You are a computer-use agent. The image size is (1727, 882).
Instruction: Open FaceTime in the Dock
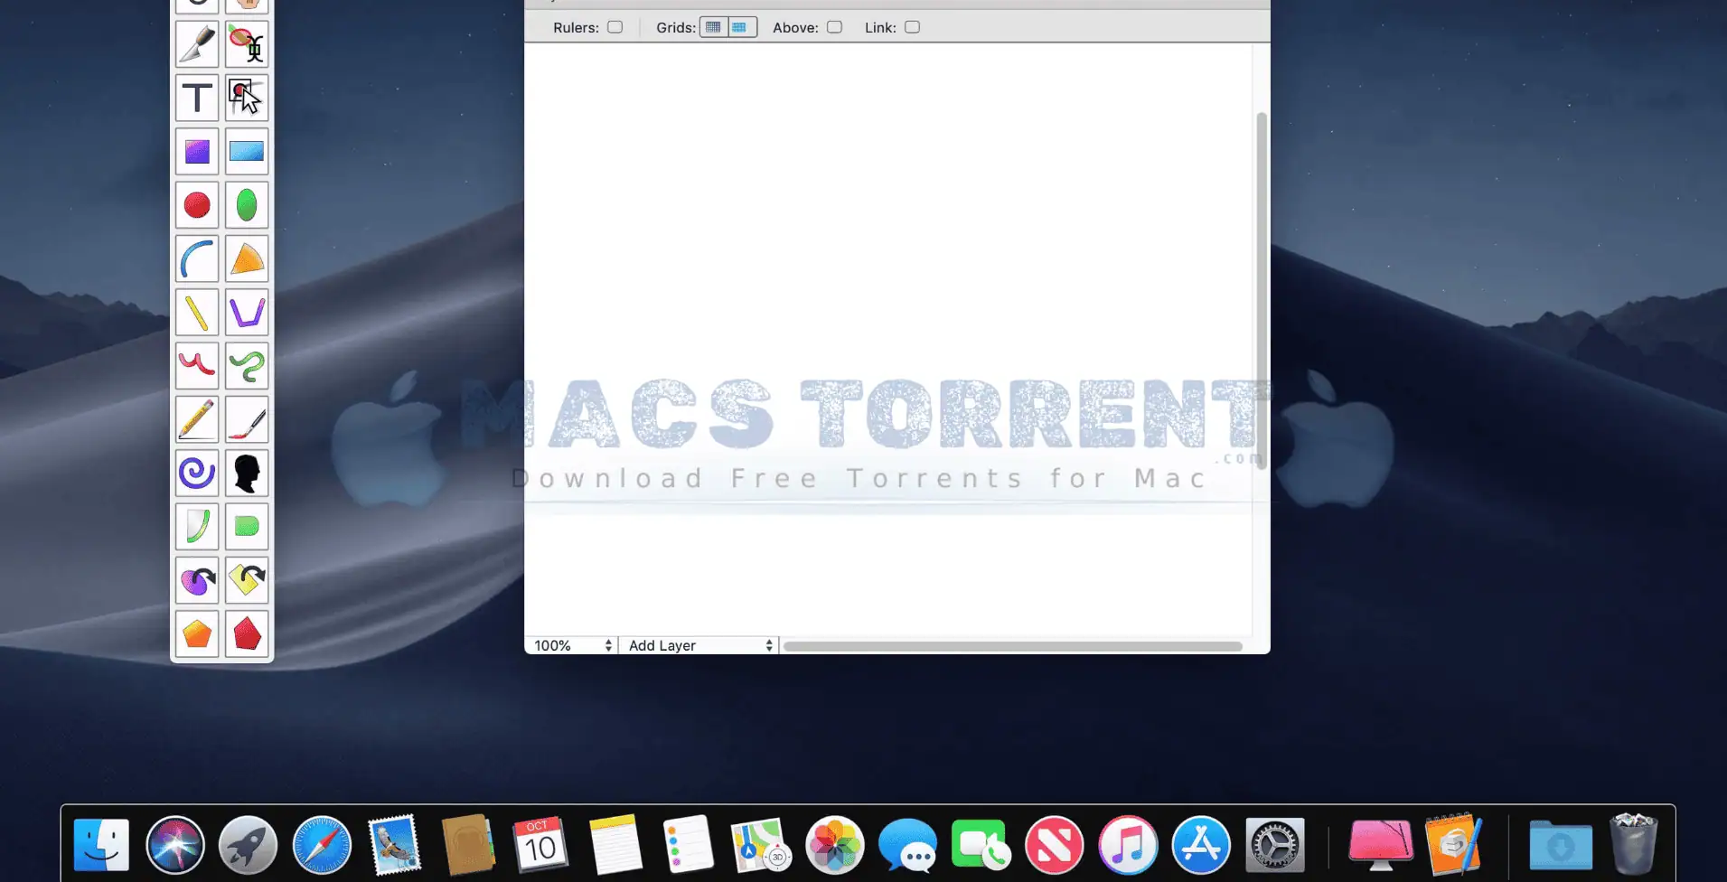coord(981,844)
